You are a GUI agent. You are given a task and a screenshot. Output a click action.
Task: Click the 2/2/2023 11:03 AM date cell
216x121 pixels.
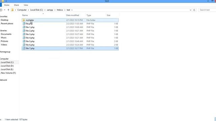pos(75,24)
